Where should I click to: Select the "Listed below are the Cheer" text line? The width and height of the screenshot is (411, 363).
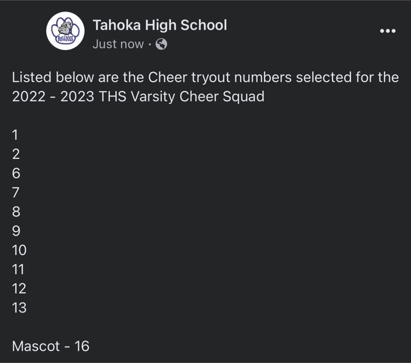[206, 77]
